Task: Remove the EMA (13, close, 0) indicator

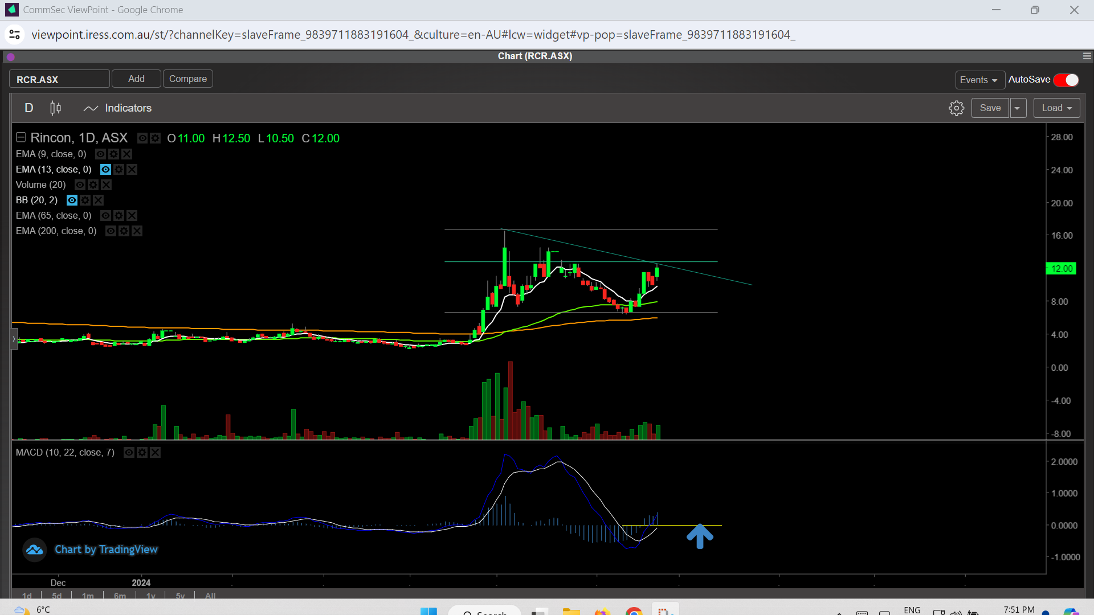Action: click(x=132, y=170)
